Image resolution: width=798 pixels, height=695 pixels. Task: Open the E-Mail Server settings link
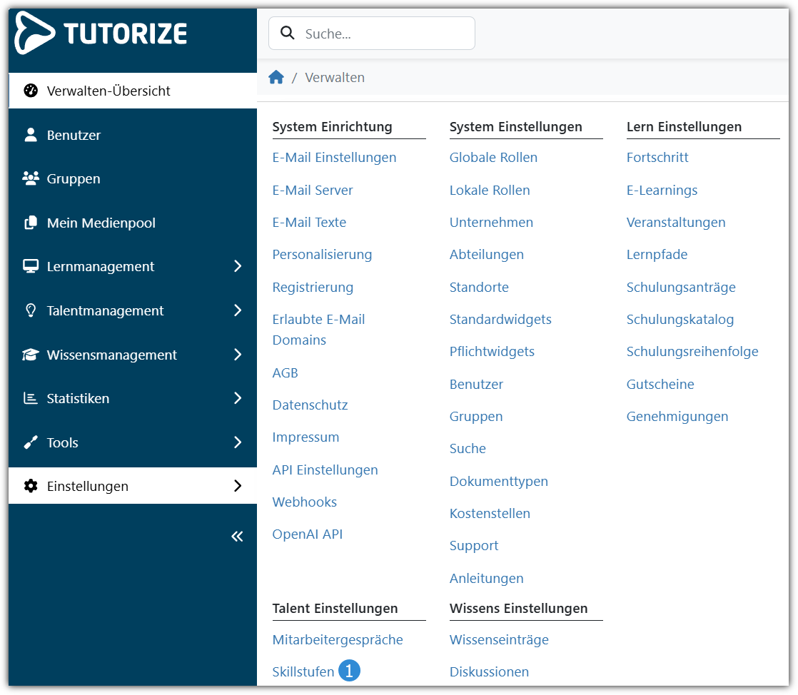313,191
